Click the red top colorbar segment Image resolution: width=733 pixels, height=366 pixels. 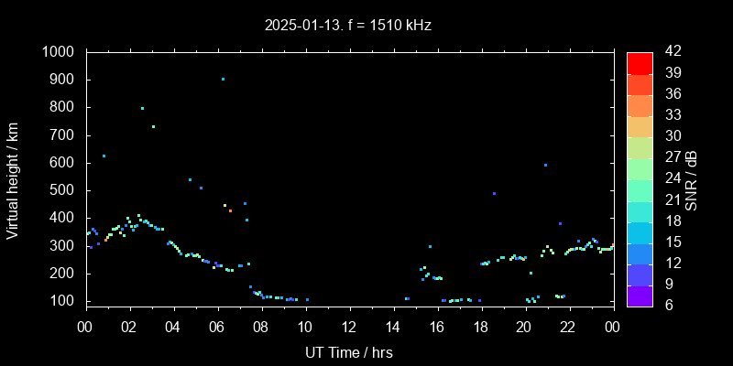pyautogui.click(x=640, y=62)
